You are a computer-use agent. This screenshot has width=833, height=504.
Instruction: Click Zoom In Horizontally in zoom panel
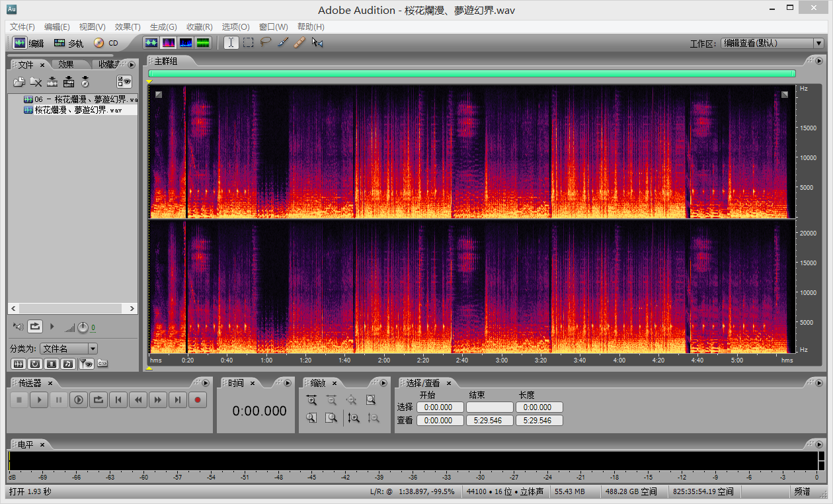pyautogui.click(x=311, y=400)
